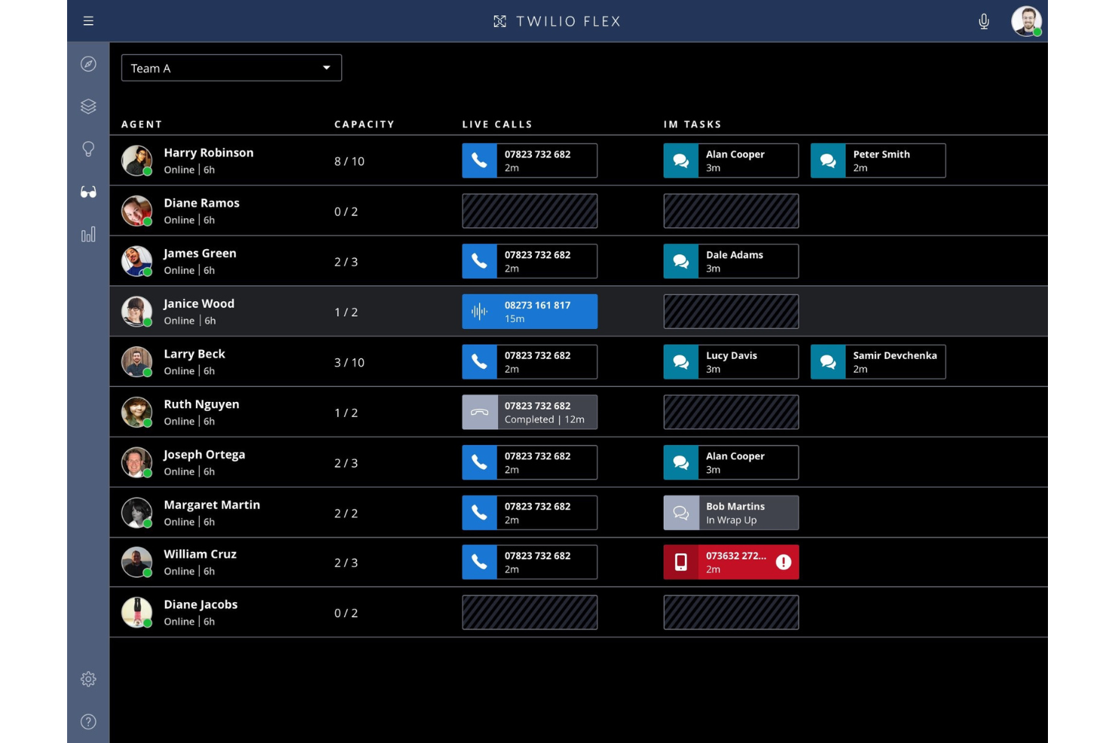The height and width of the screenshot is (743, 1115).
Task: Select the glasses supervisor view sidebar icon
Action: coord(88,192)
